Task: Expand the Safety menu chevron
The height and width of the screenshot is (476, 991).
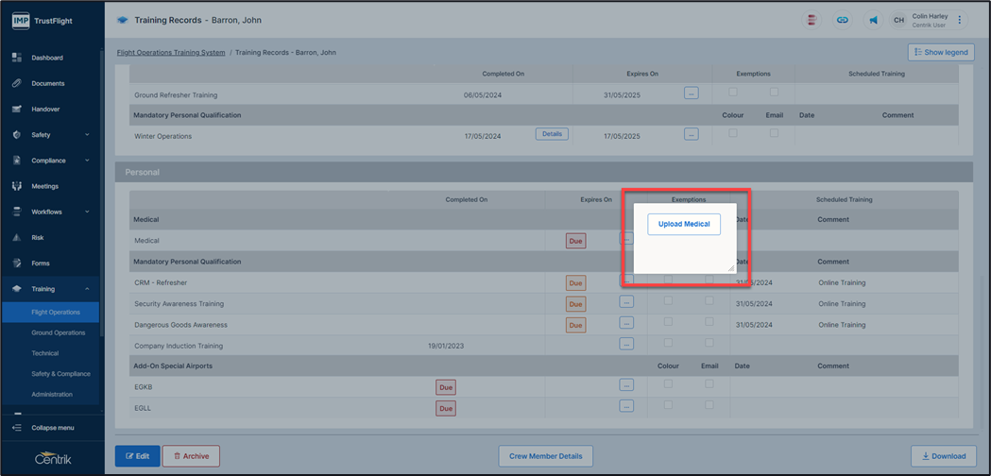Action: 87,135
